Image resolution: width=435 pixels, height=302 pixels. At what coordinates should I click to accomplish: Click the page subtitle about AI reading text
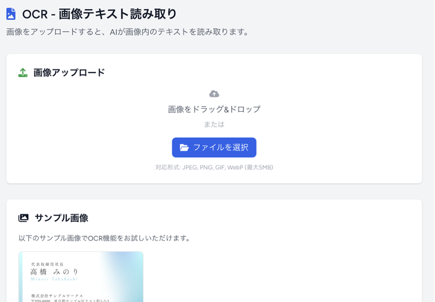127,32
